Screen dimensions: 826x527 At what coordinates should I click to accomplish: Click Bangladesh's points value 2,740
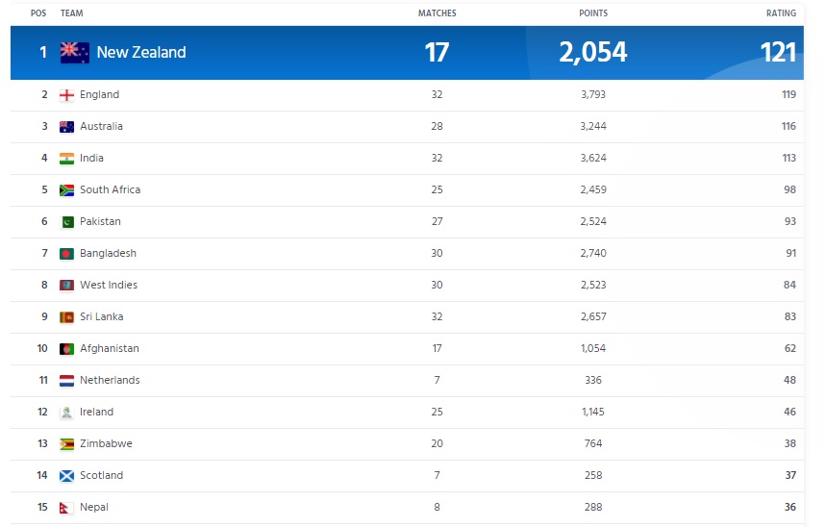[593, 254]
